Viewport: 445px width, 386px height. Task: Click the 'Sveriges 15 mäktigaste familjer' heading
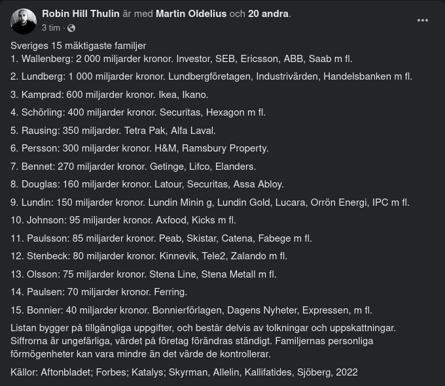coord(79,46)
